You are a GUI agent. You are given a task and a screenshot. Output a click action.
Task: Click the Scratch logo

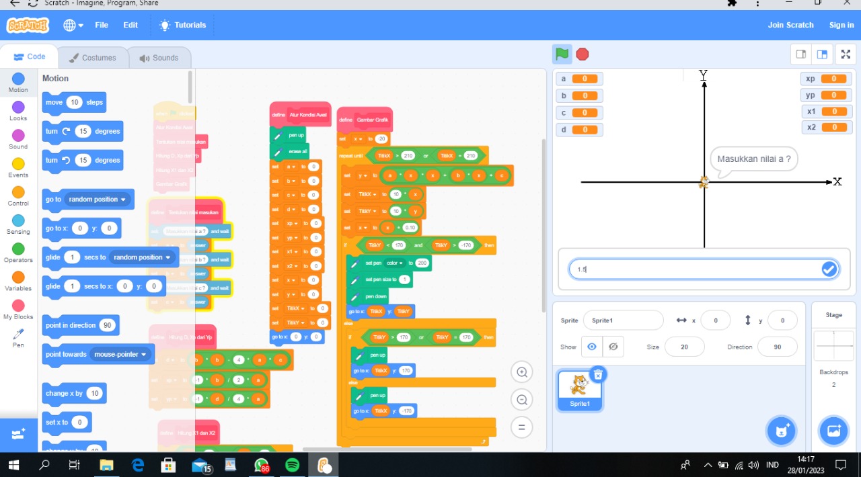28,25
